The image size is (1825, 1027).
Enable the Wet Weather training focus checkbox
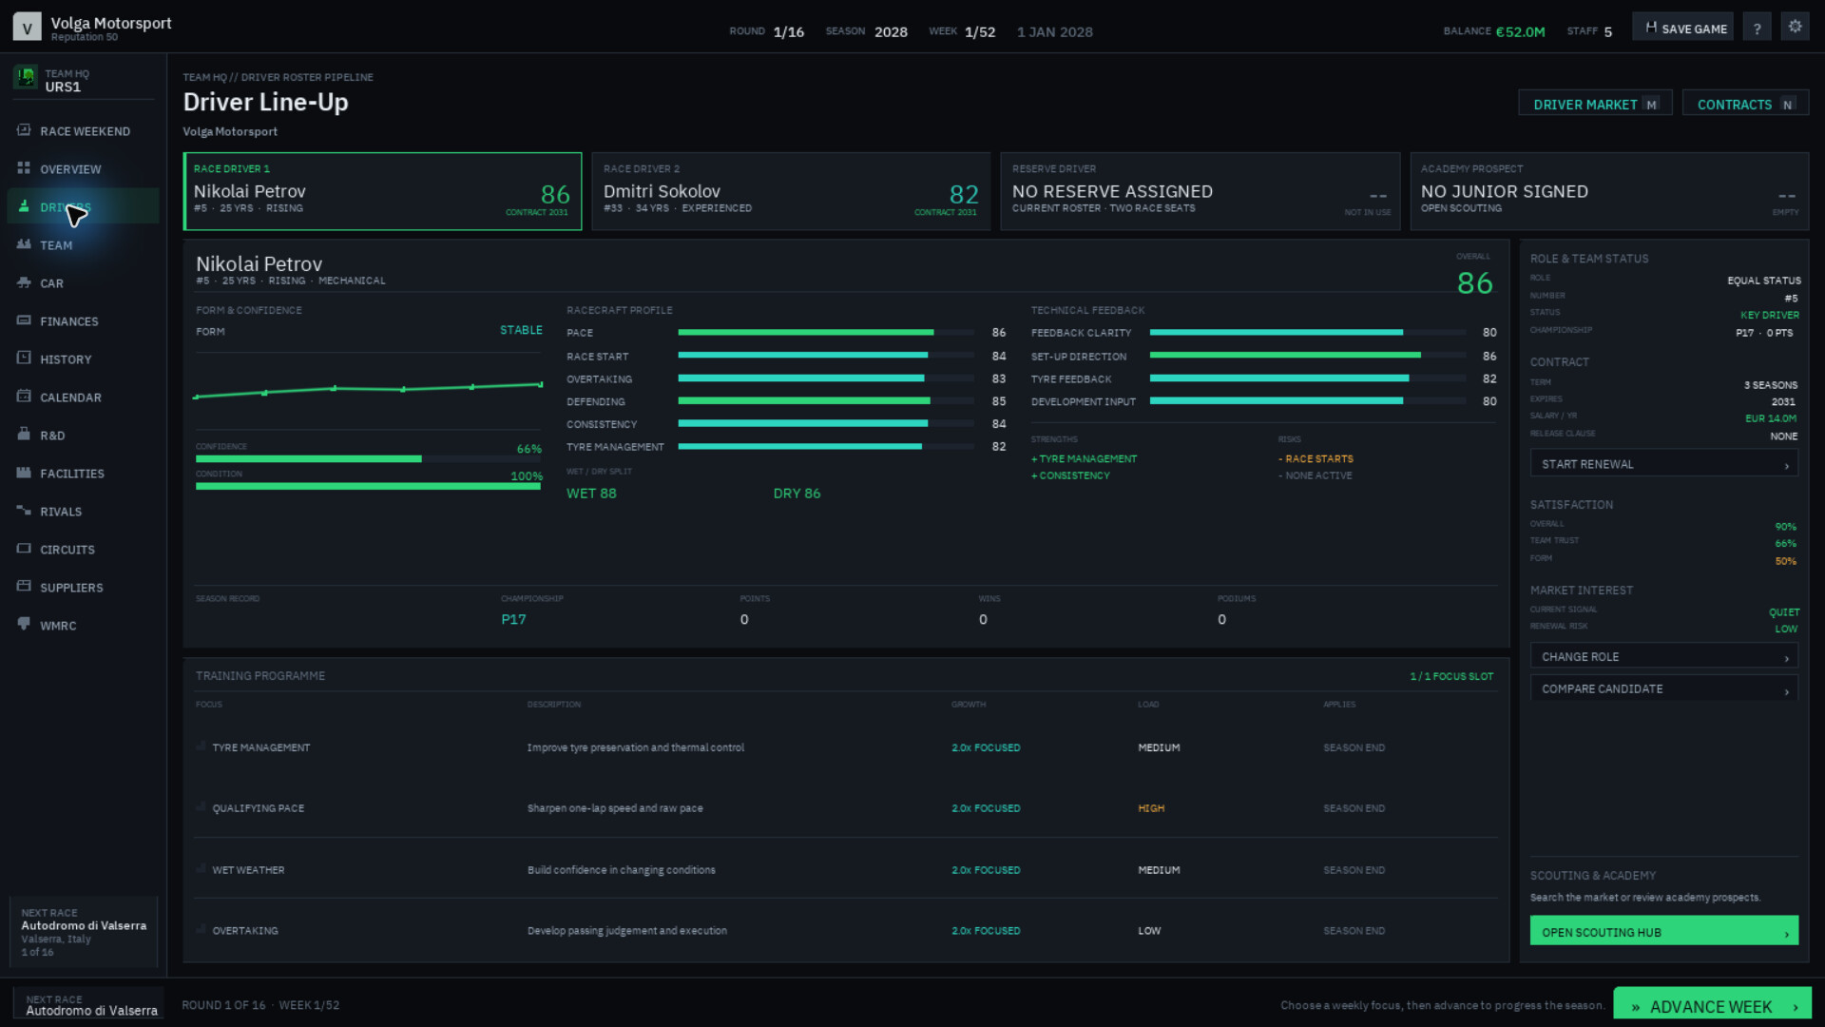[x=201, y=869]
